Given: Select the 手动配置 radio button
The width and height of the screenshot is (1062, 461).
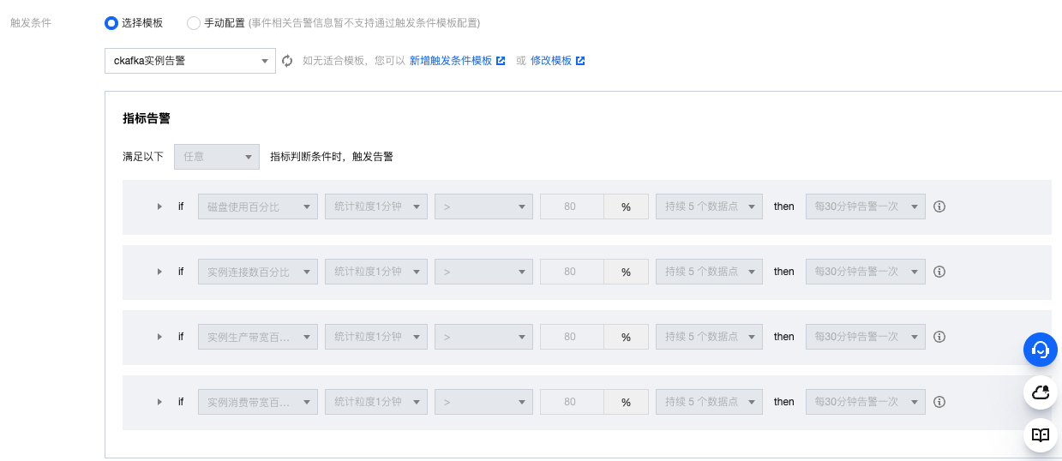Looking at the screenshot, I should pos(193,23).
